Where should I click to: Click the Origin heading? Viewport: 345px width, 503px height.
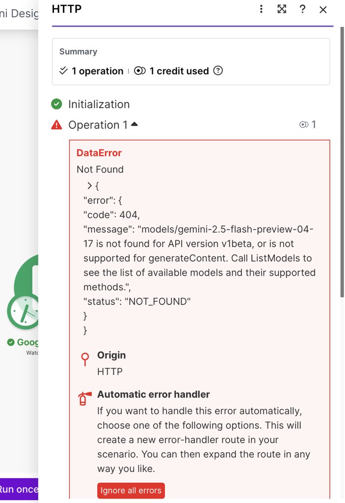pyautogui.click(x=111, y=355)
